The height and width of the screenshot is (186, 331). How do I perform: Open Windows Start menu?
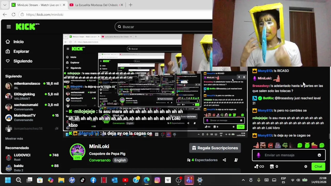coord(8,180)
